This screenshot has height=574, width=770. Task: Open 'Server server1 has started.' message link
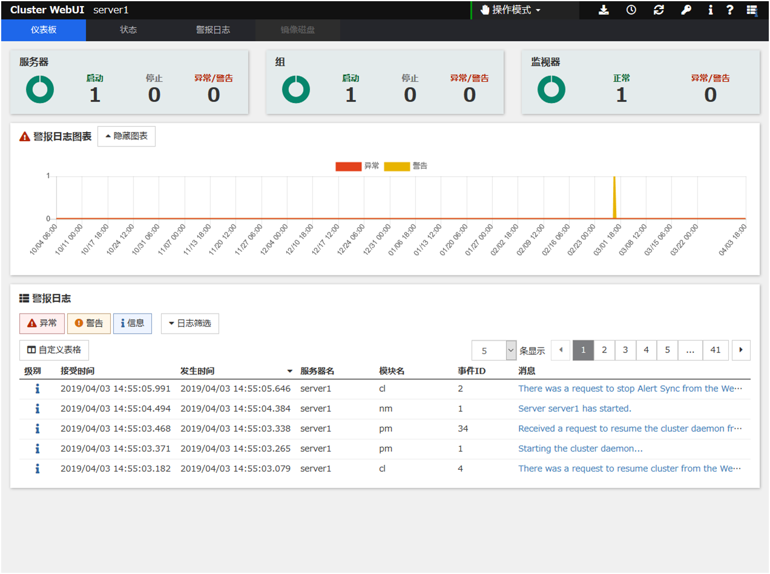coord(574,409)
